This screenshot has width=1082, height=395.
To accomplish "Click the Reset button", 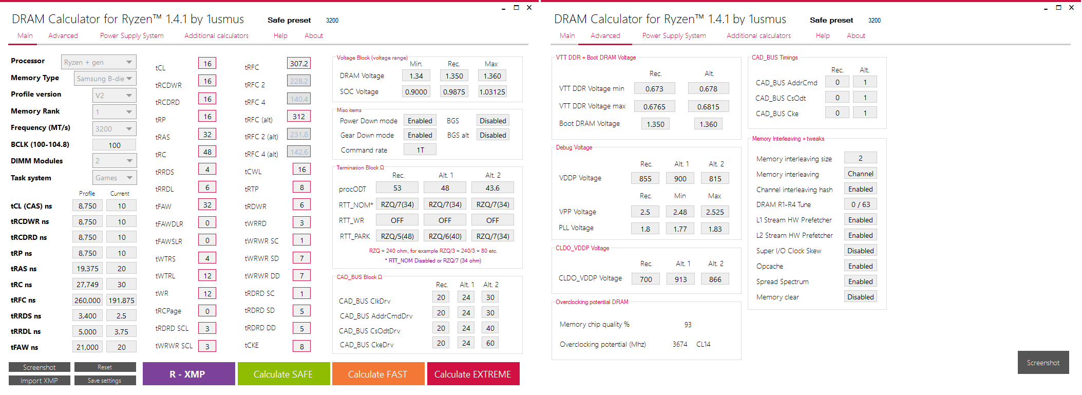I will pos(105,367).
